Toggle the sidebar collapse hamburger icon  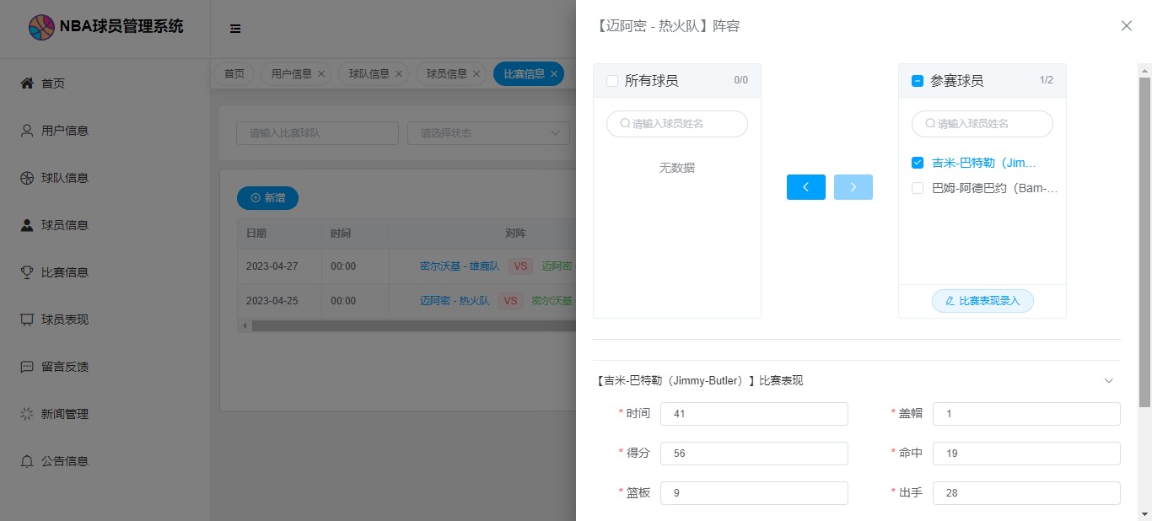[x=235, y=29]
